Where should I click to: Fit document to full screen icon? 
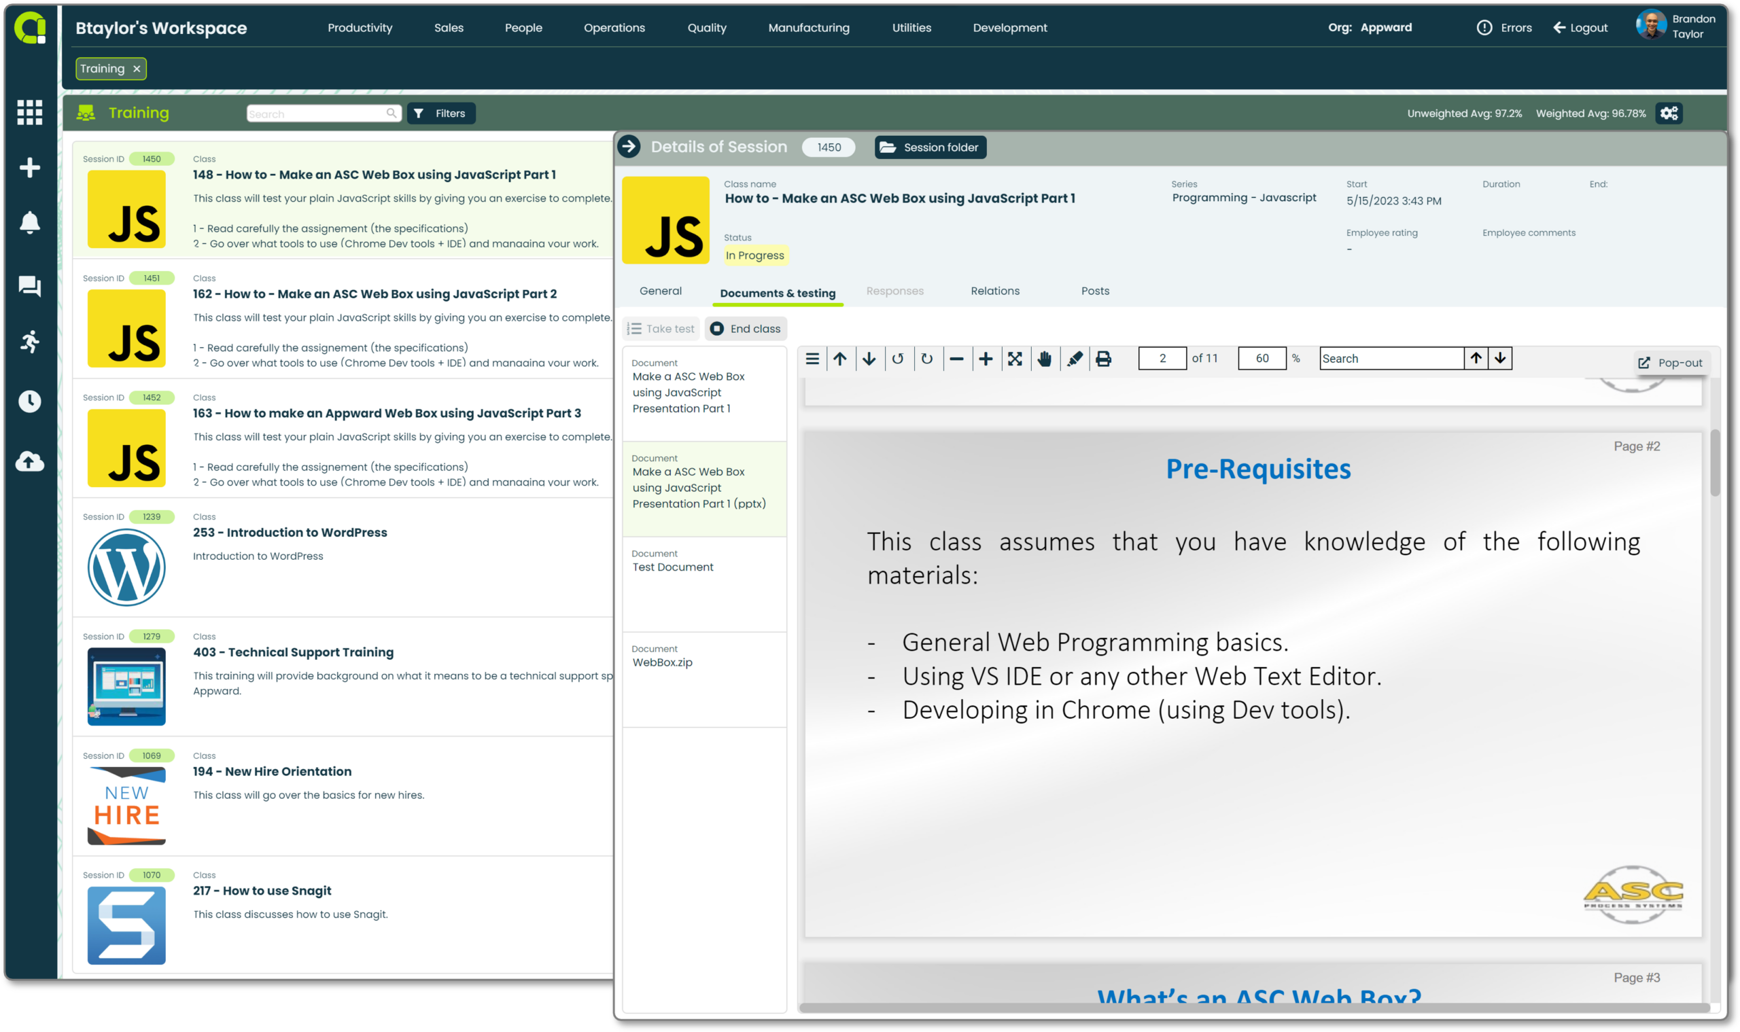pos(1015,359)
